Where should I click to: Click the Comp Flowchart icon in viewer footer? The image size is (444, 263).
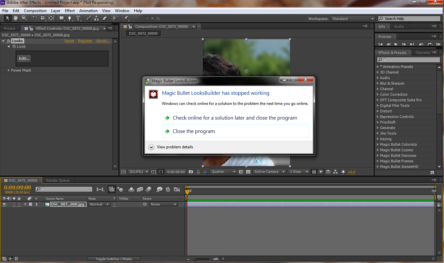[x=336, y=172]
